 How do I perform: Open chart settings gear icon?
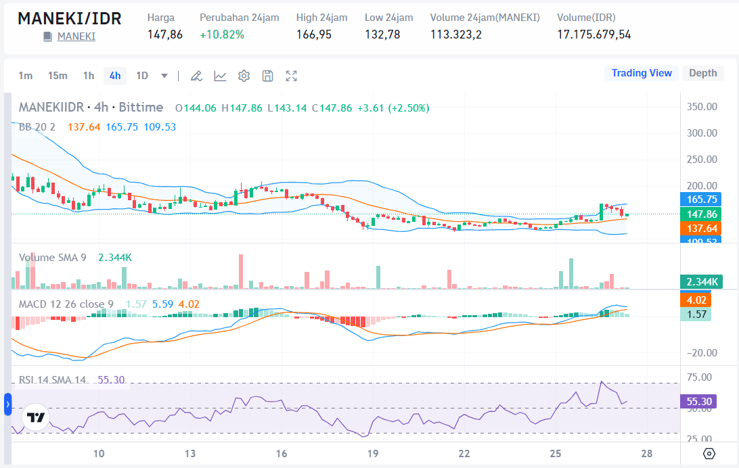[244, 76]
